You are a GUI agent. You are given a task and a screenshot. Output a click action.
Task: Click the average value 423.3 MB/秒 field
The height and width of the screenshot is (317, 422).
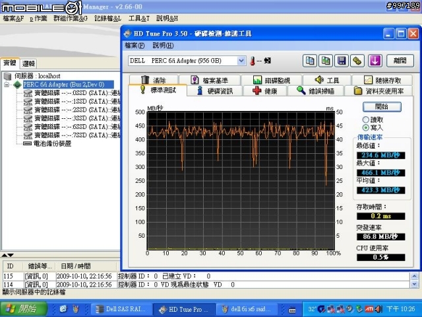coord(381,190)
